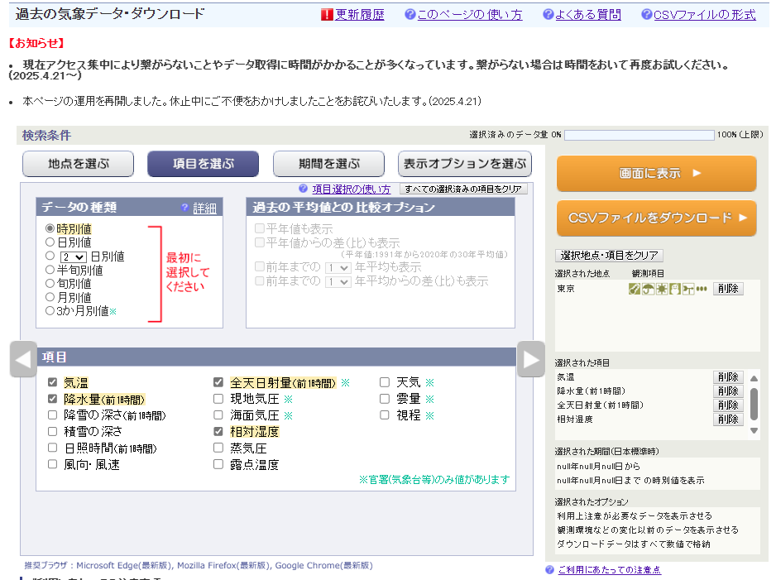Select the 日別値 radio button
The width and height of the screenshot is (776, 580).
50,242
